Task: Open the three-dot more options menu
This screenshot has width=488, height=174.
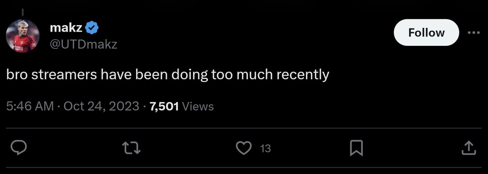Action: [x=474, y=32]
